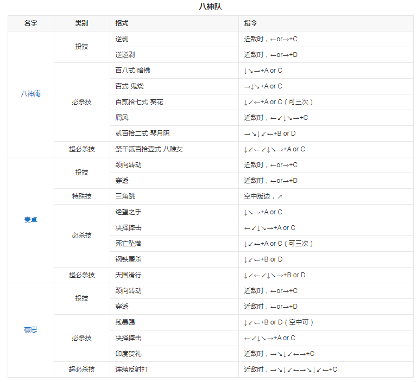Screen dimensions: 417x382
Task: Click the 绝望之手 move name
Action: [128, 212]
